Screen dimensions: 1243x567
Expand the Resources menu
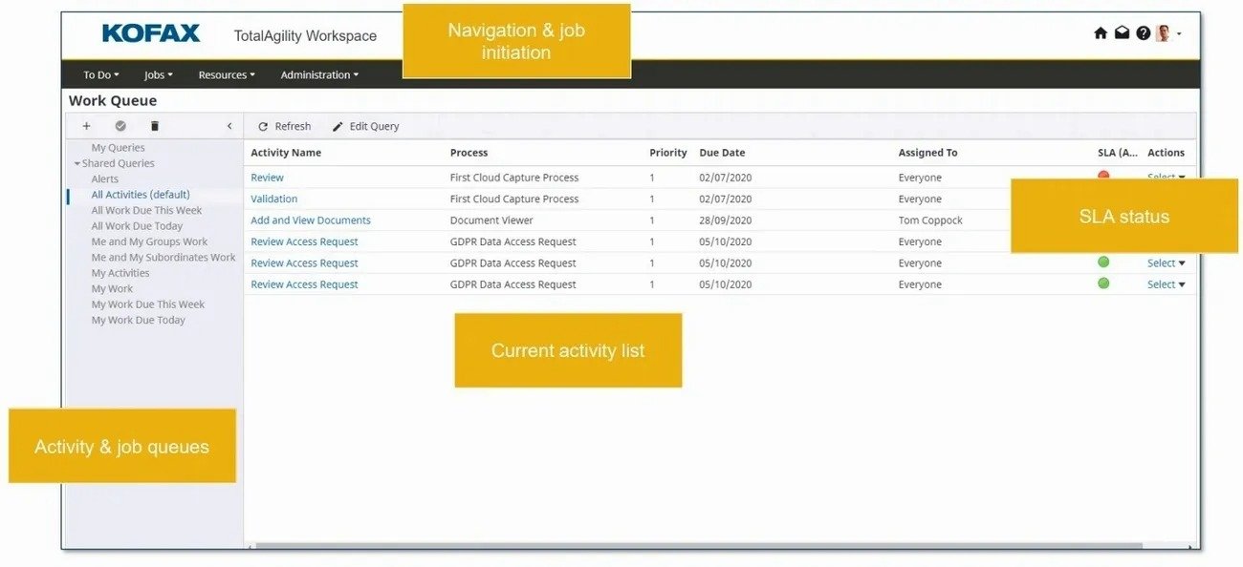point(226,74)
